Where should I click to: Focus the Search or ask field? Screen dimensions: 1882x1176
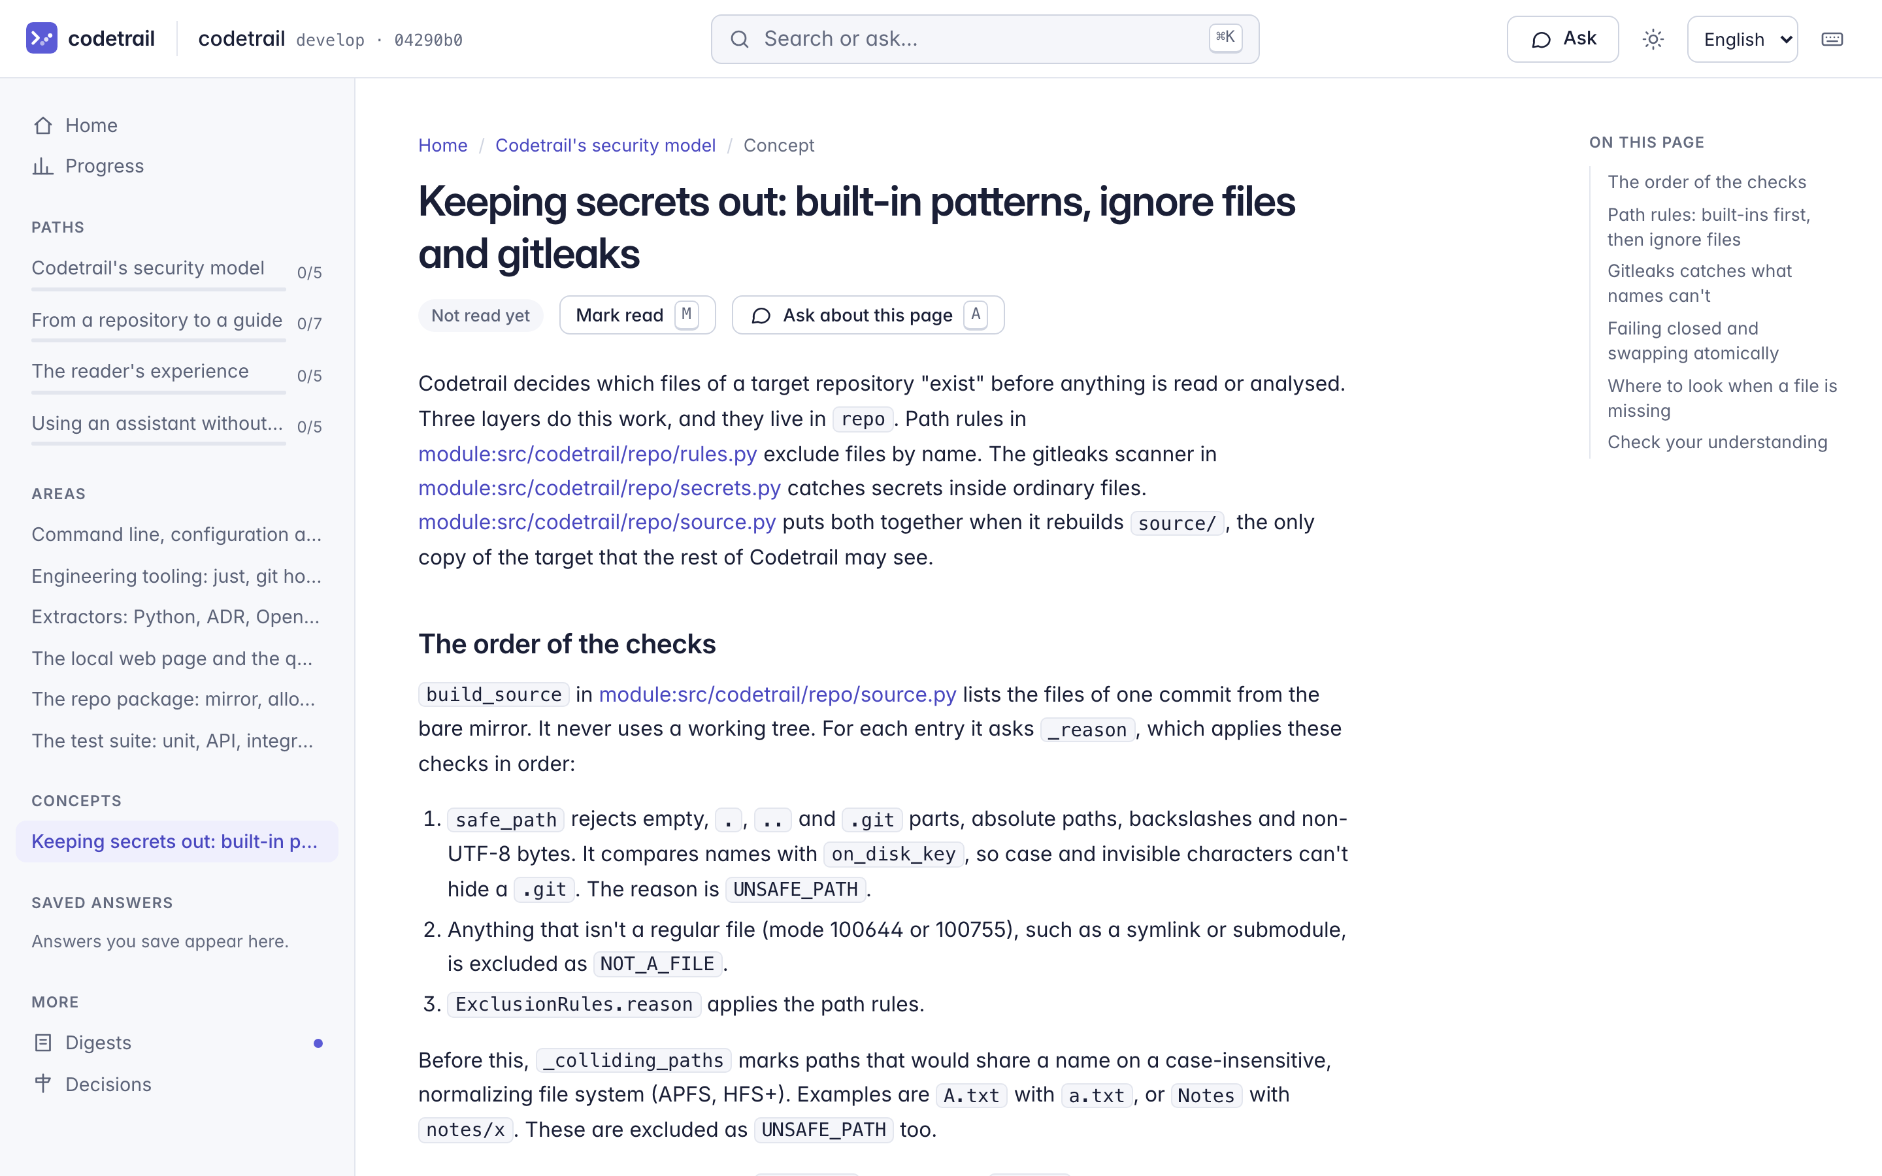pos(985,39)
